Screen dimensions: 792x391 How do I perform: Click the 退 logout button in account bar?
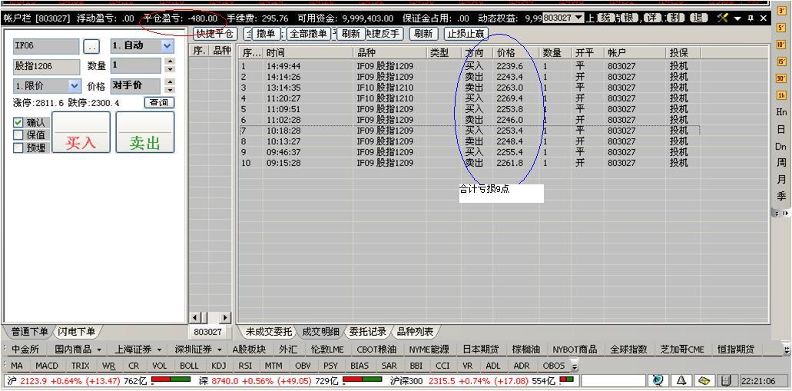pyautogui.click(x=698, y=18)
